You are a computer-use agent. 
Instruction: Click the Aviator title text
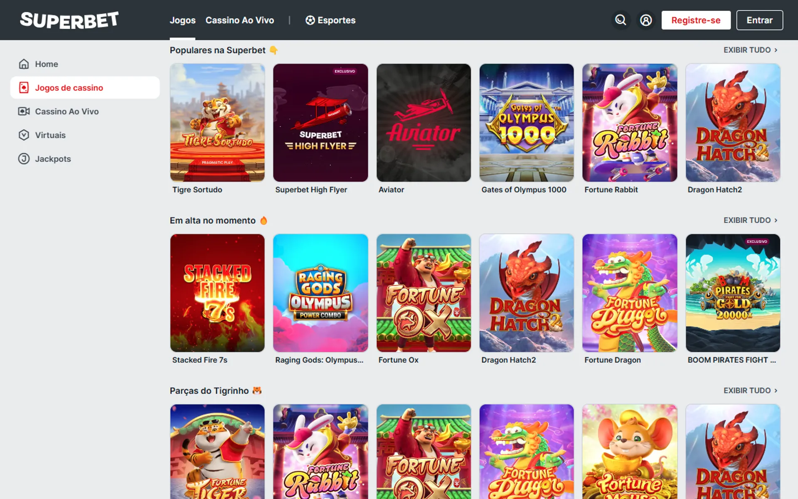pyautogui.click(x=391, y=190)
